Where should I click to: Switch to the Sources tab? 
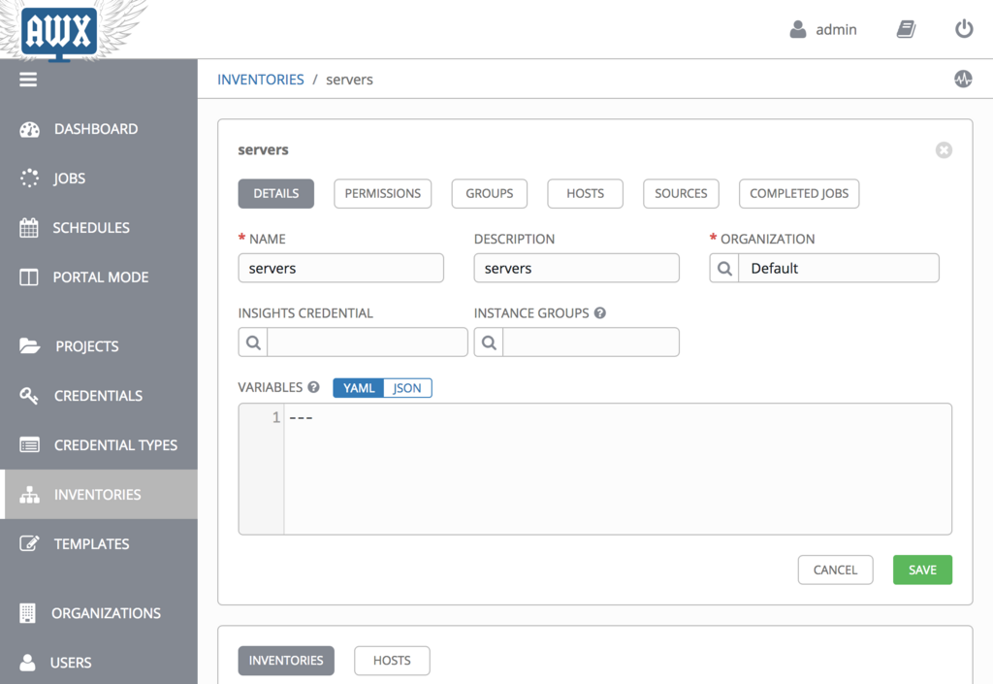click(681, 194)
